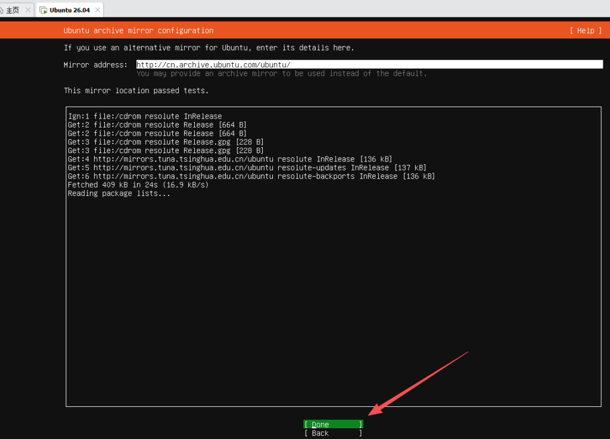Click the 'Mirror address:' label

pos(95,65)
